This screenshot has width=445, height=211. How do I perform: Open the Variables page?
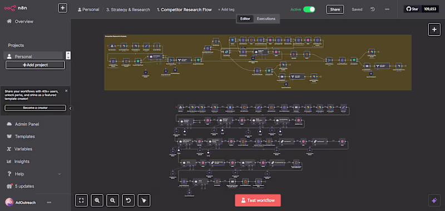point(23,149)
